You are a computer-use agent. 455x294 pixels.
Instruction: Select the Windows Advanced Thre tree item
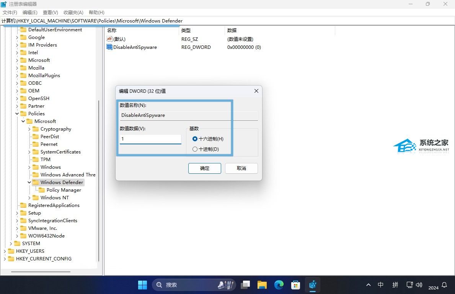pyautogui.click(x=68, y=175)
